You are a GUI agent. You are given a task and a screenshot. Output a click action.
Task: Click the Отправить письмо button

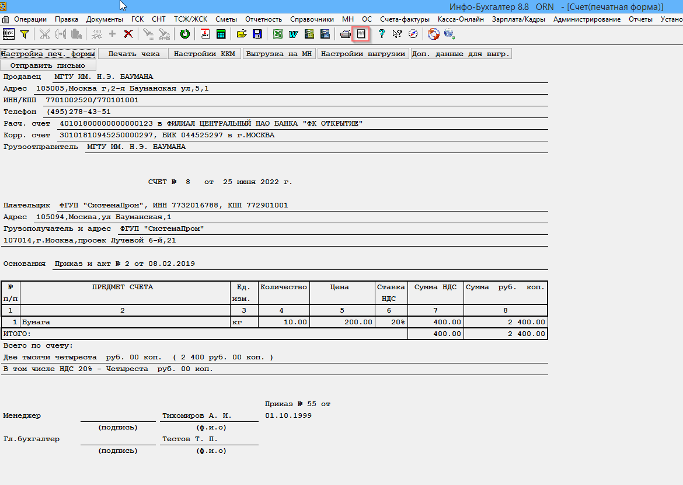point(48,65)
